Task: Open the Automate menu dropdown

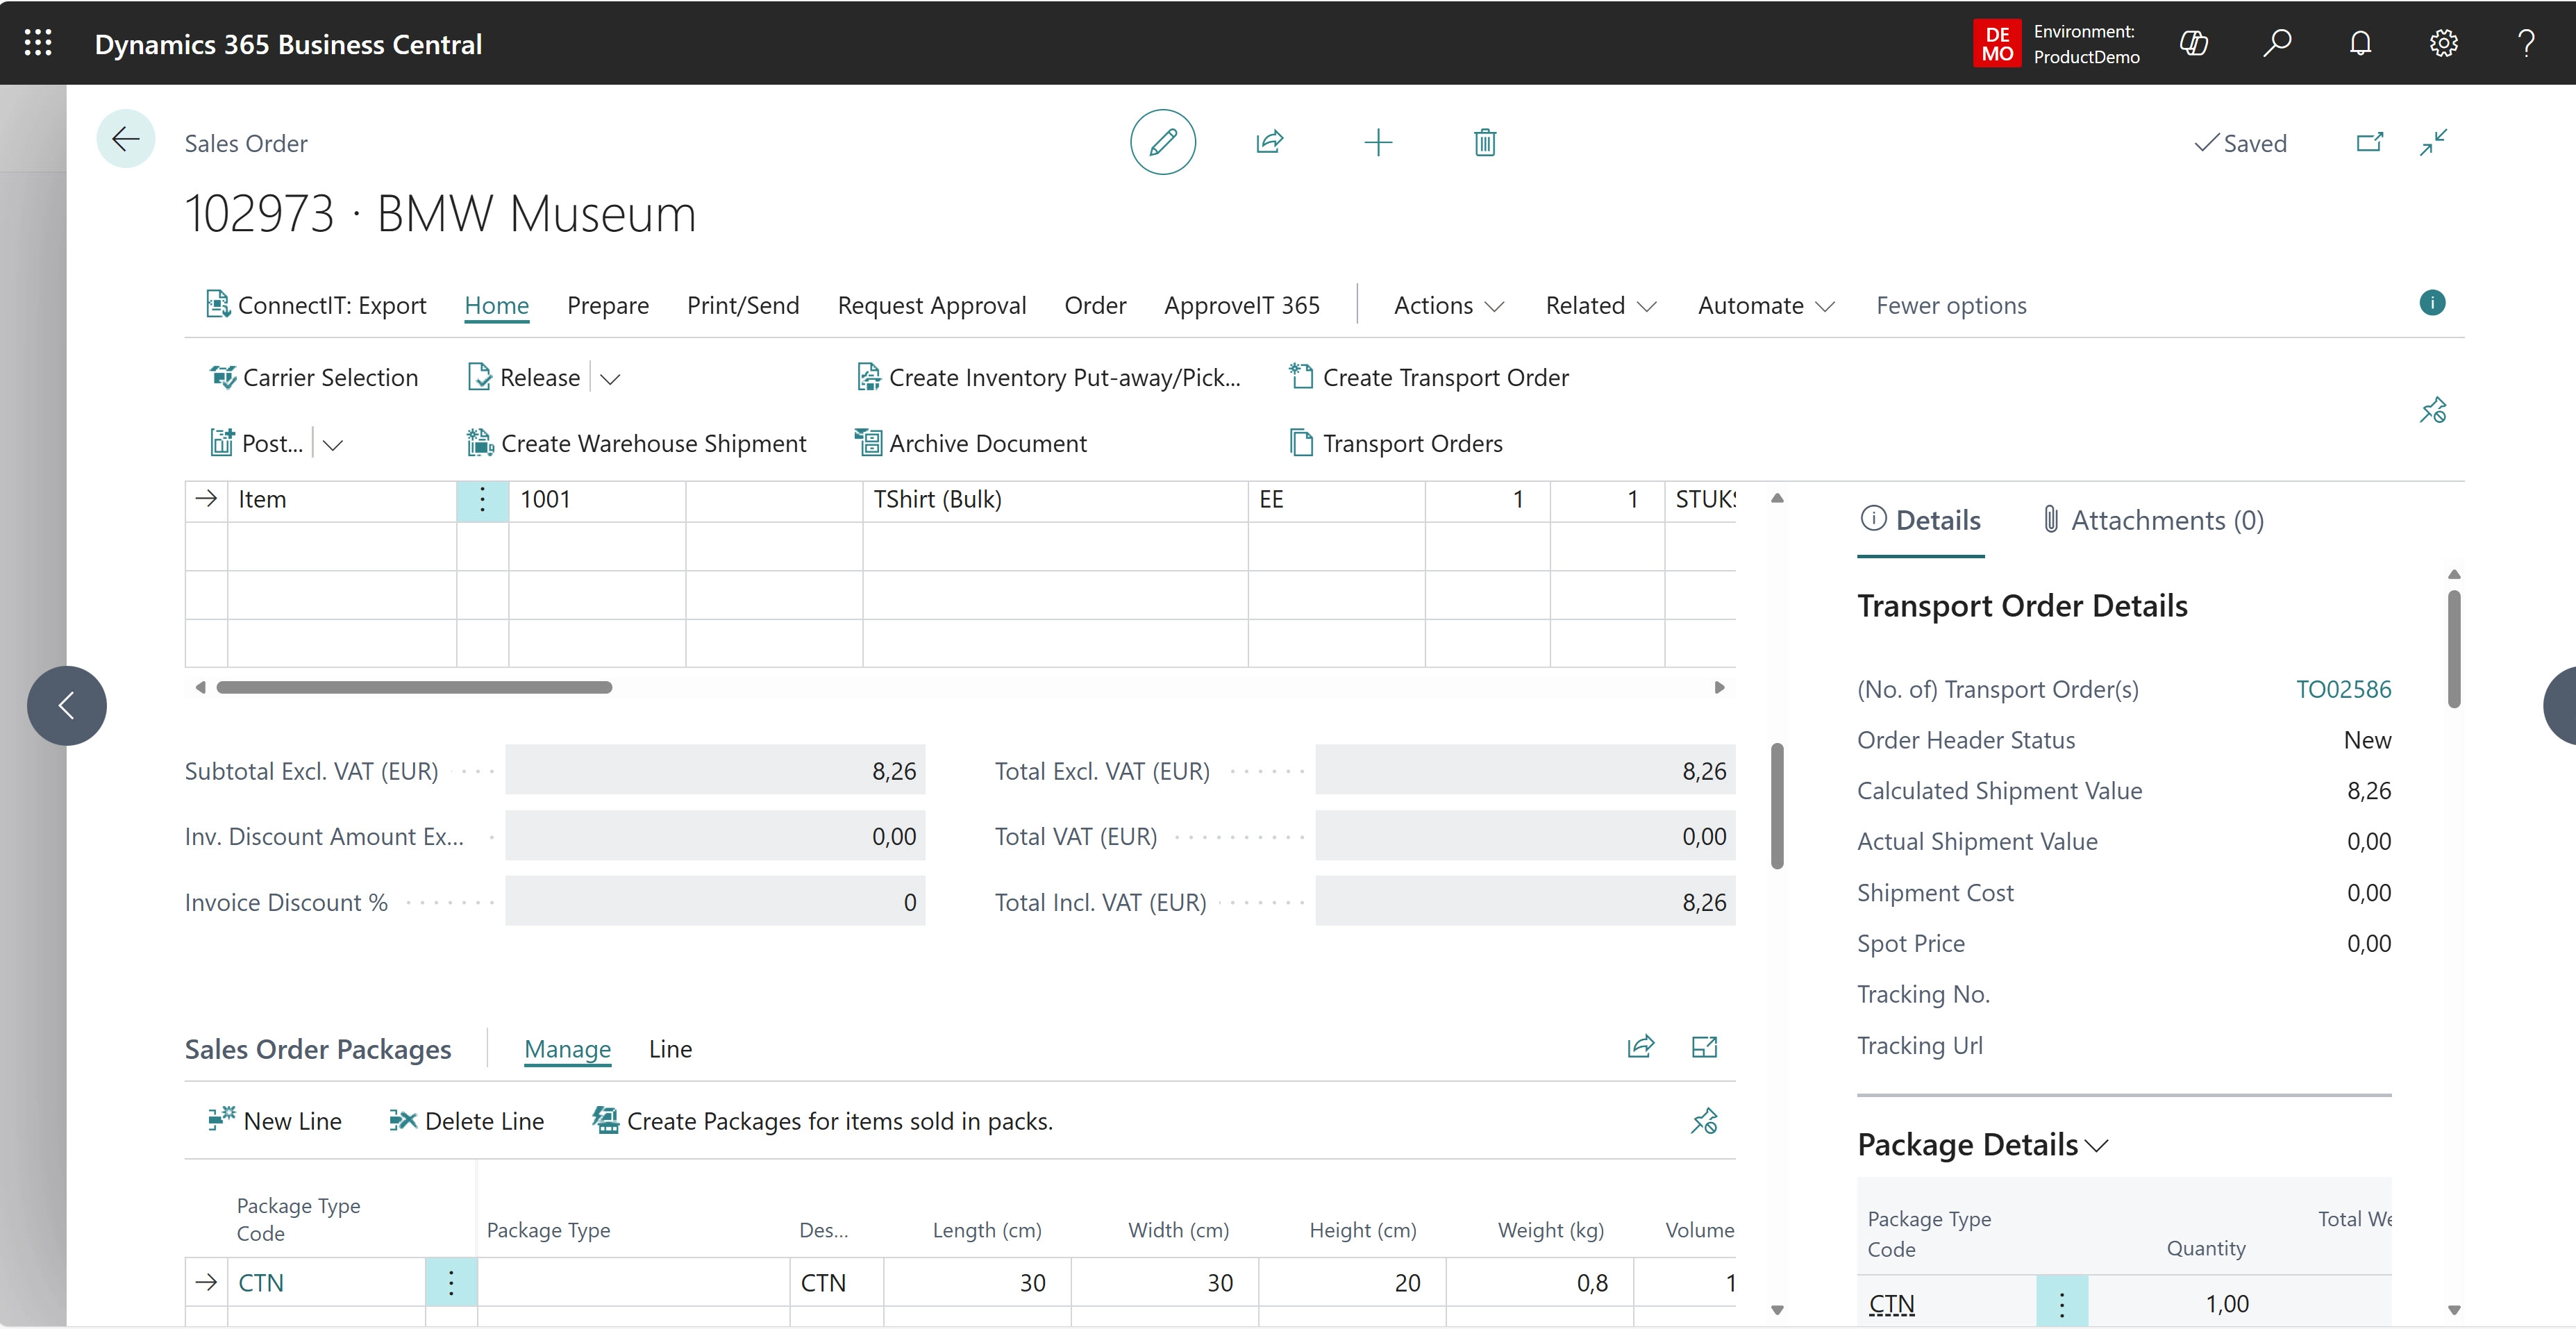Action: point(1765,305)
